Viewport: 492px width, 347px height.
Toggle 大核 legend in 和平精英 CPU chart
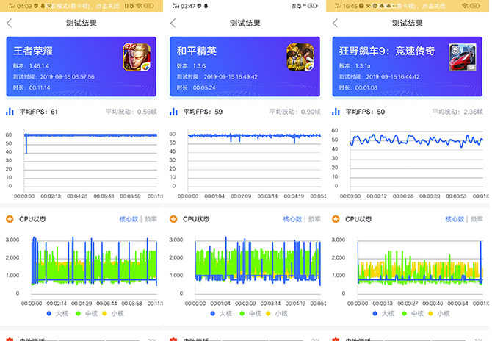coord(221,313)
